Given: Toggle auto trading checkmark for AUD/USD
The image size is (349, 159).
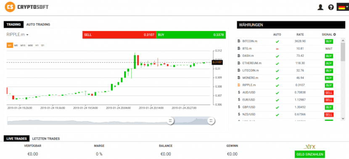Looking at the screenshot, I should [277, 93].
